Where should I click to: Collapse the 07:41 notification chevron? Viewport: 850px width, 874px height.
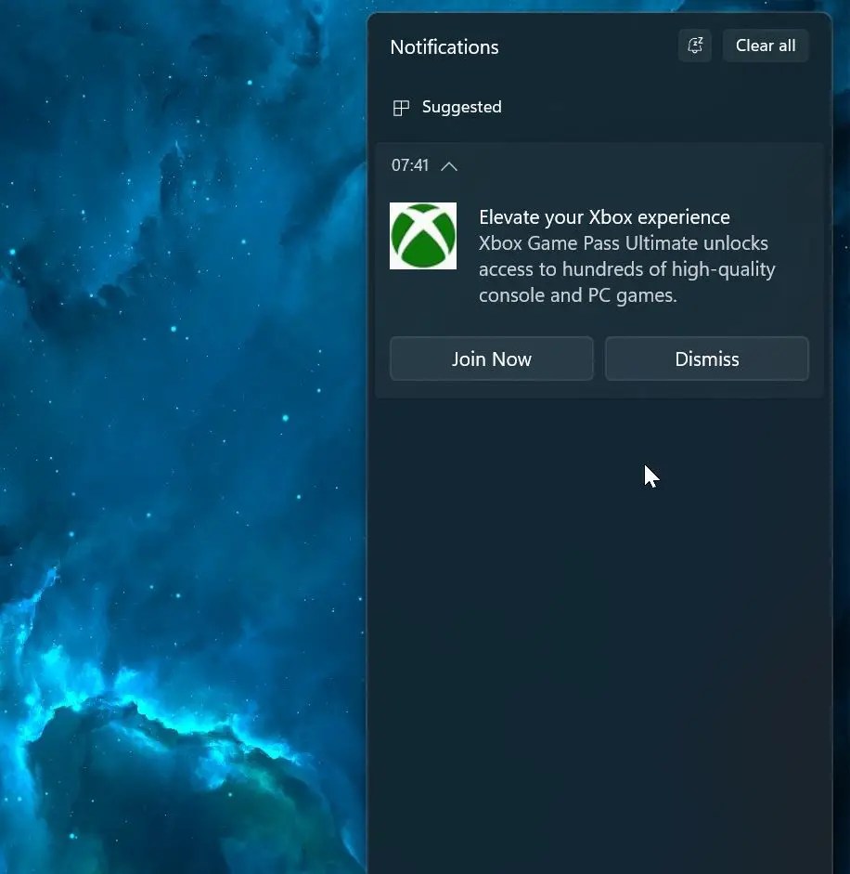449,166
